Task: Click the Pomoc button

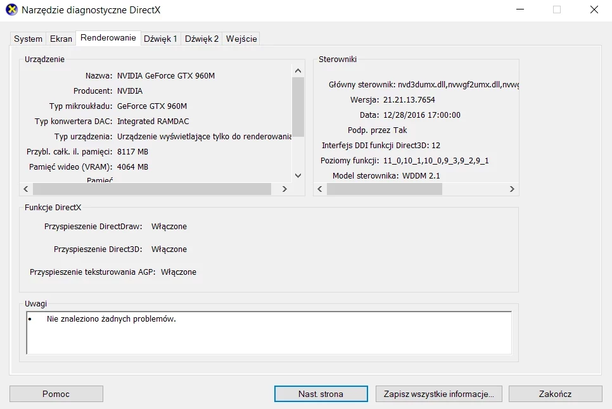Action: (x=56, y=393)
